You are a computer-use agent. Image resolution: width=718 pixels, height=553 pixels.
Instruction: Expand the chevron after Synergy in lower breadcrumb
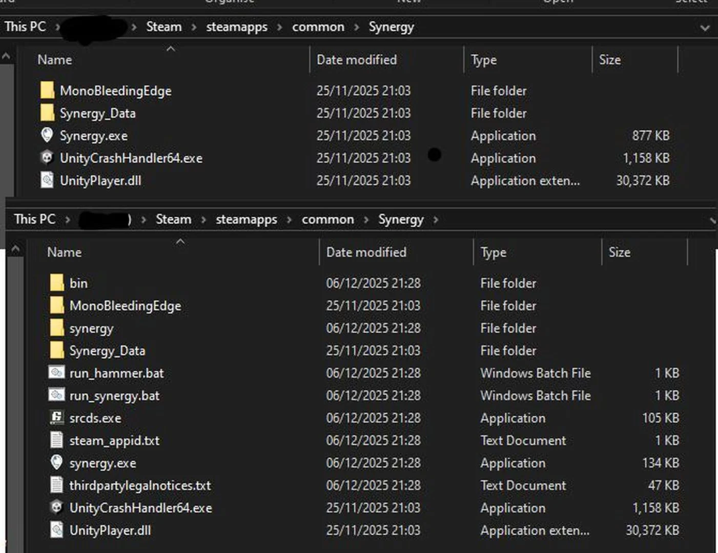[436, 219]
